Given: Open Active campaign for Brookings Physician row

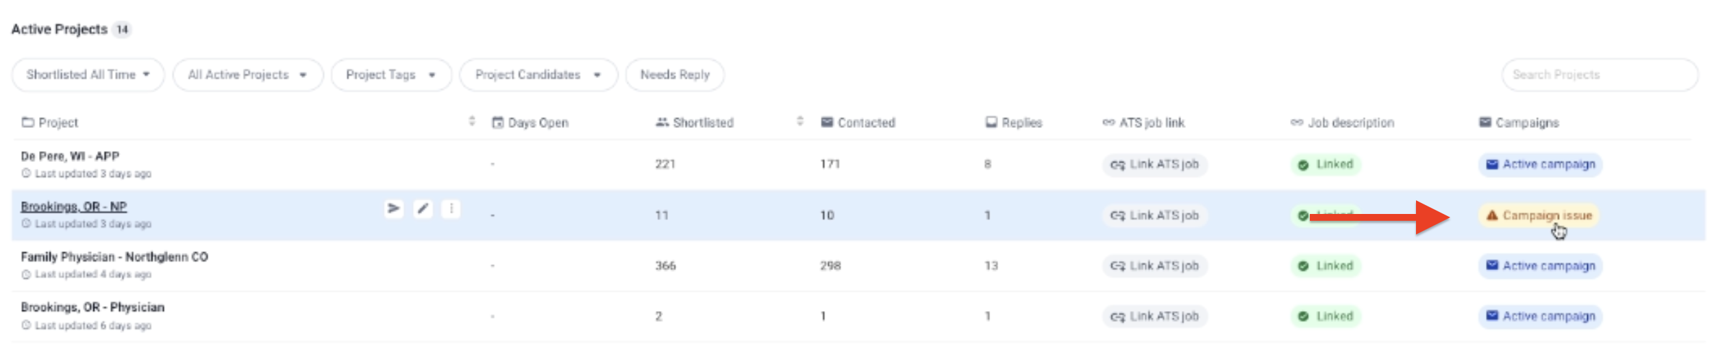Looking at the screenshot, I should click(1540, 317).
